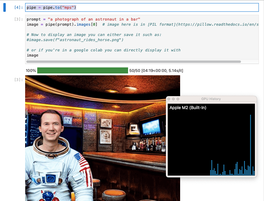
Task: Zoom the GPU History window
Action: click(x=178, y=99)
